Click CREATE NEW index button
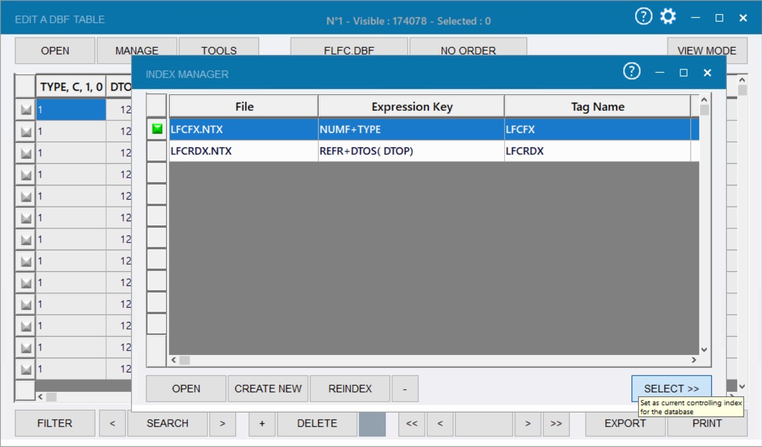This screenshot has width=762, height=447. pyautogui.click(x=268, y=389)
